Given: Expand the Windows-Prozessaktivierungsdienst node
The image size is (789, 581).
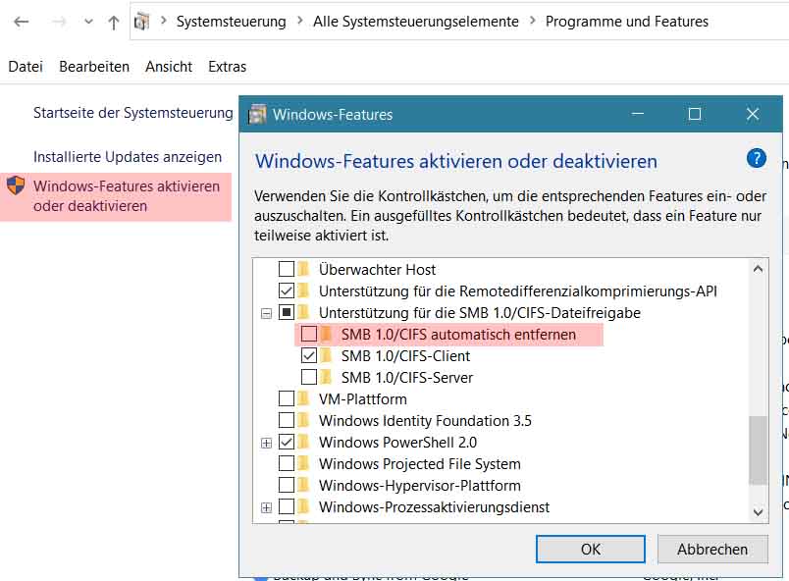Looking at the screenshot, I should click(x=266, y=507).
